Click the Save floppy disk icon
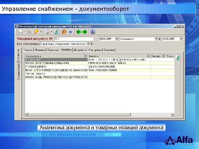 [20, 32]
